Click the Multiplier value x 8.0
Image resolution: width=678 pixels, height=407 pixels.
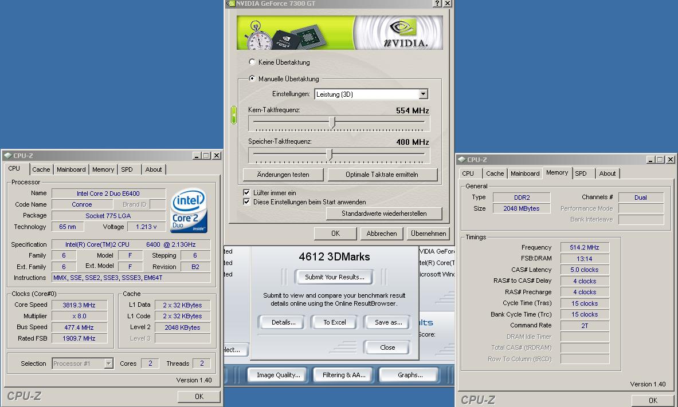[x=79, y=316]
